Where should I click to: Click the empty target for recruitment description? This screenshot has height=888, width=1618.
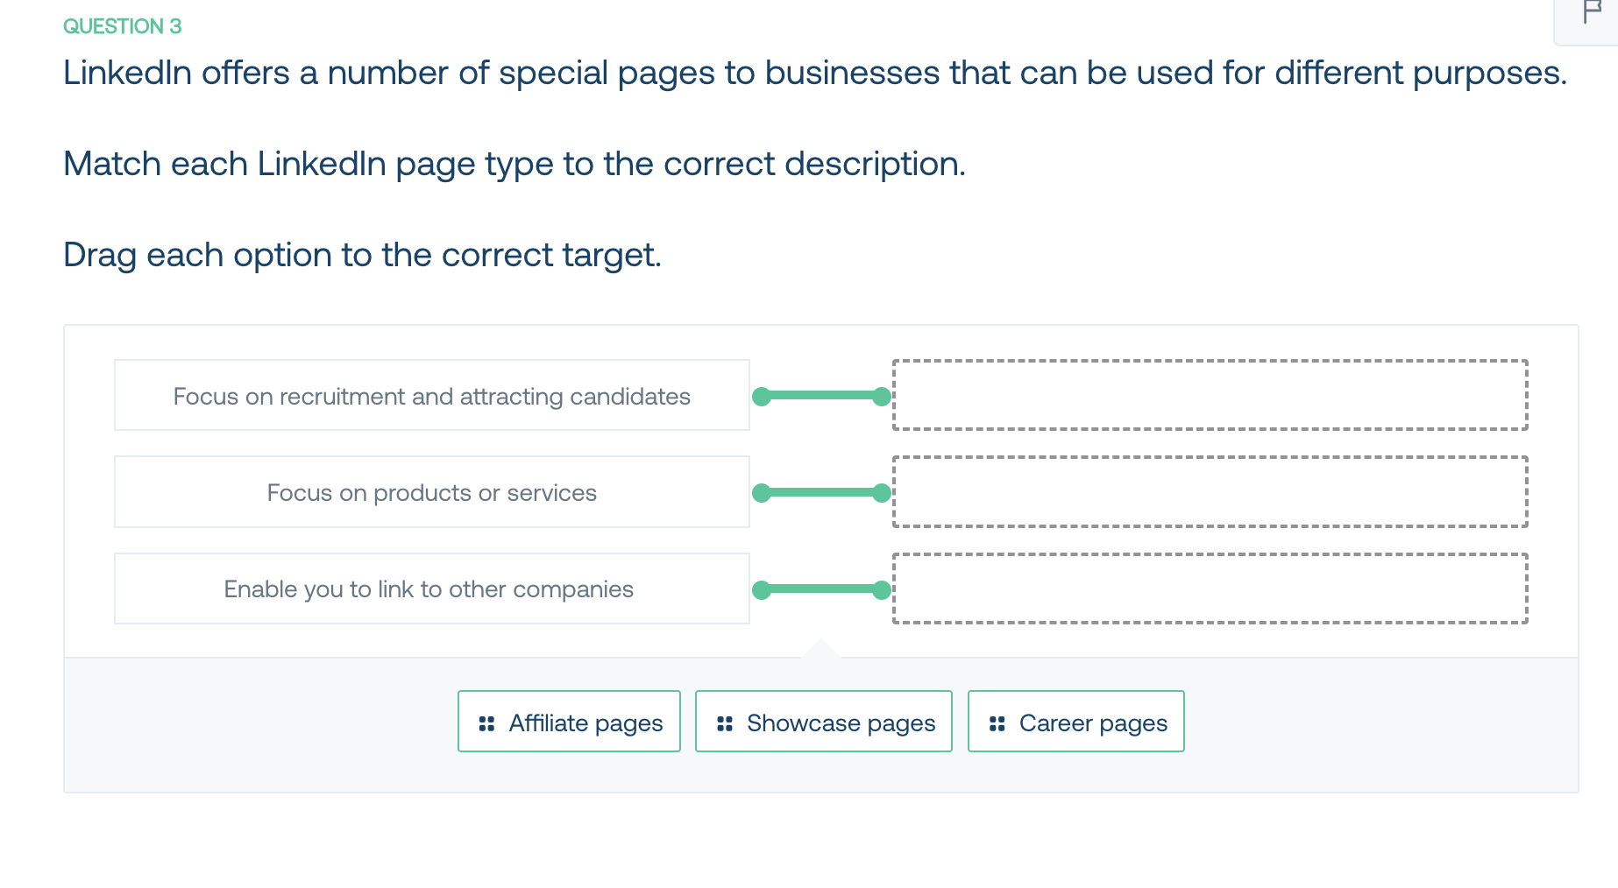[1210, 395]
